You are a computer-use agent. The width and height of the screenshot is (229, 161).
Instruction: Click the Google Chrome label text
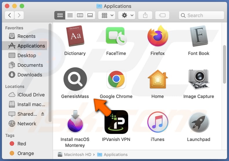(x=116, y=96)
